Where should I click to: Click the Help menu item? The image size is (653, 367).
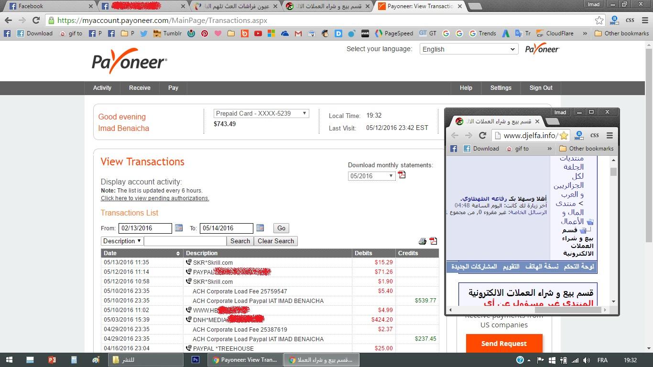(x=466, y=88)
